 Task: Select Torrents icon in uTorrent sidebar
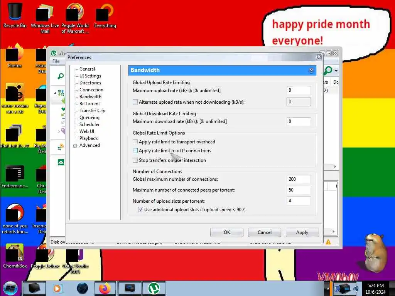click(x=61, y=93)
